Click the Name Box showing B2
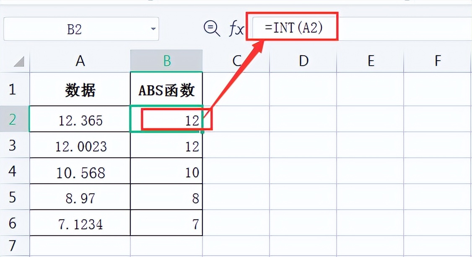472x257 pixels. pos(75,29)
